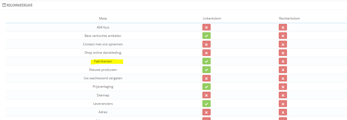Enable right column for 404 fout
The image size is (347, 120).
click(283, 27)
